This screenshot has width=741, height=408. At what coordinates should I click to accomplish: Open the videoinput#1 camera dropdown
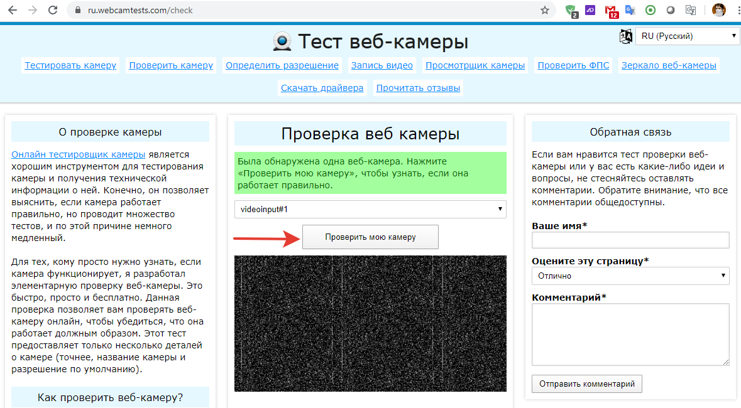370,209
